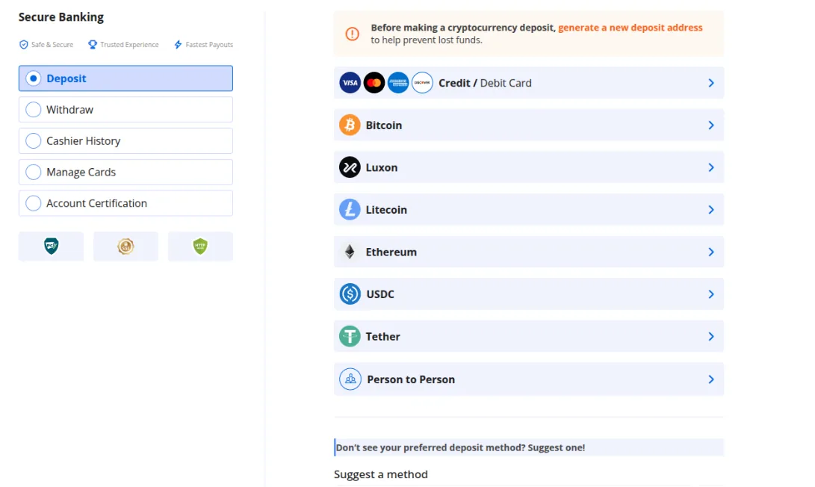Click the Bitcoin method name
The image size is (815, 487).
(383, 125)
